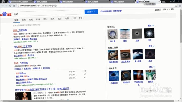182x102 pixels.
Task: Open the 什么是网络抖动 sublink
Action: [20, 55]
